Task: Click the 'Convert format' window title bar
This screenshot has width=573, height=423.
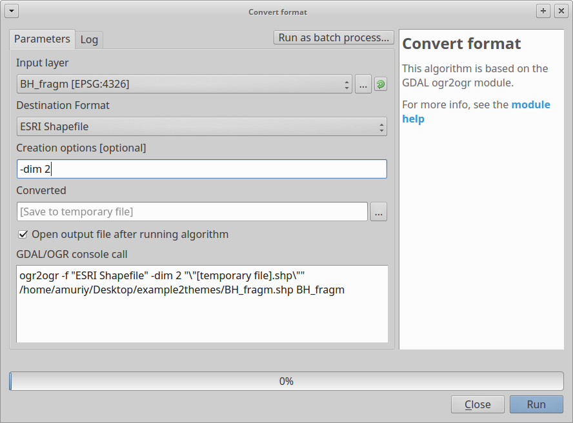Action: [x=277, y=12]
